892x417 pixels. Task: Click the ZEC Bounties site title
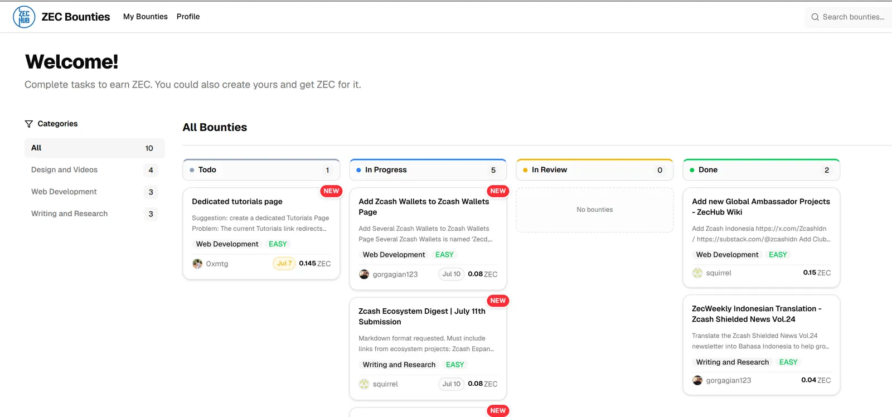(76, 17)
